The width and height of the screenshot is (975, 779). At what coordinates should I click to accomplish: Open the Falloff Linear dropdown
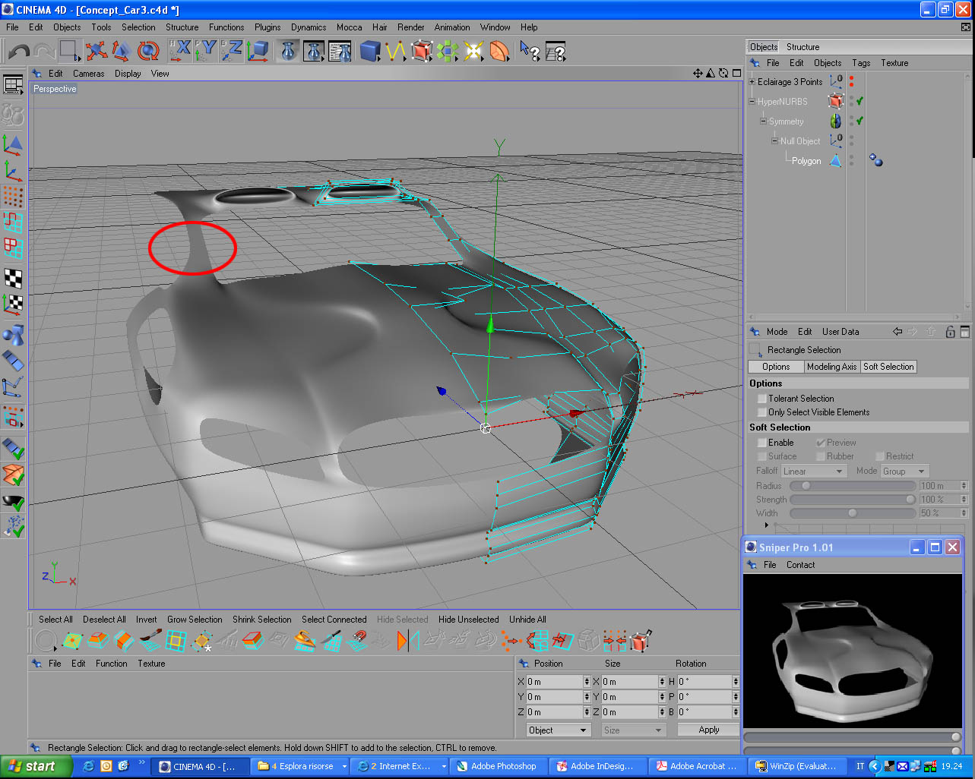click(x=814, y=471)
